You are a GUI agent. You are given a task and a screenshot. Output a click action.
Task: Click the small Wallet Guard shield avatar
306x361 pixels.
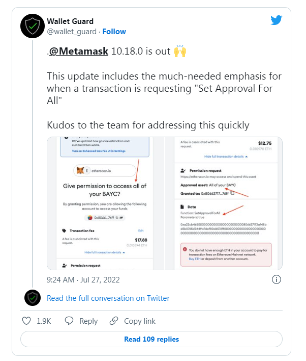pyautogui.click(x=33, y=298)
